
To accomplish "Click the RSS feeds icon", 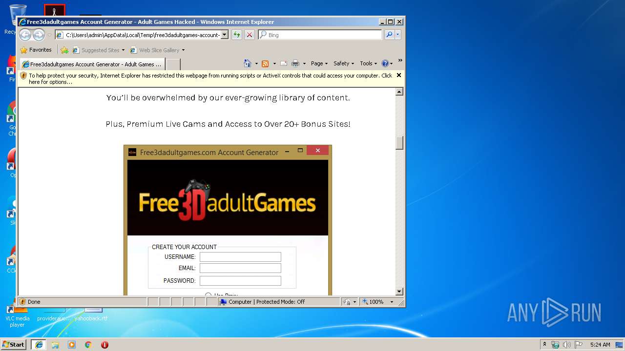I will point(265,63).
